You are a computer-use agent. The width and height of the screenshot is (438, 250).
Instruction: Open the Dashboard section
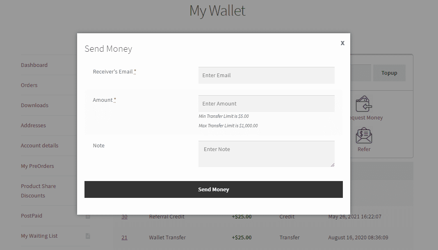[x=34, y=64]
